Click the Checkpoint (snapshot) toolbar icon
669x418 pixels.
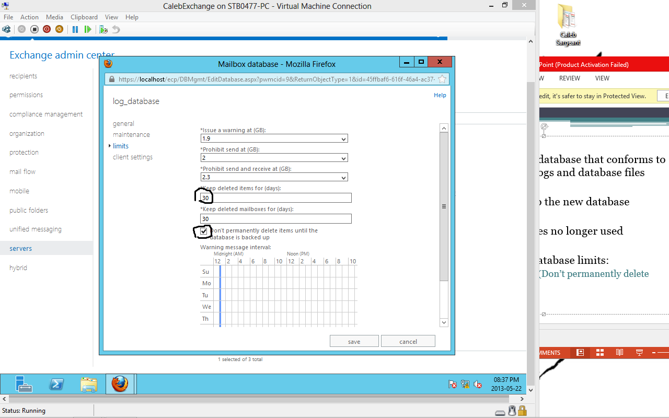(103, 29)
